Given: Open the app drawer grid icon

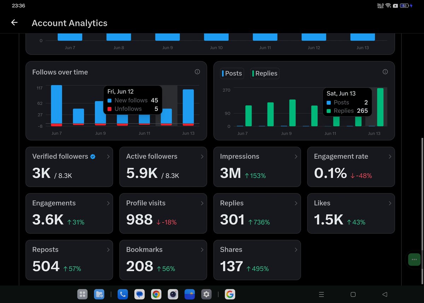Looking at the screenshot, I should tap(82, 294).
